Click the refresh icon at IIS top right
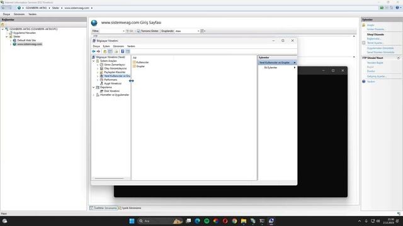The image size is (403, 226). pyautogui.click(x=382, y=8)
